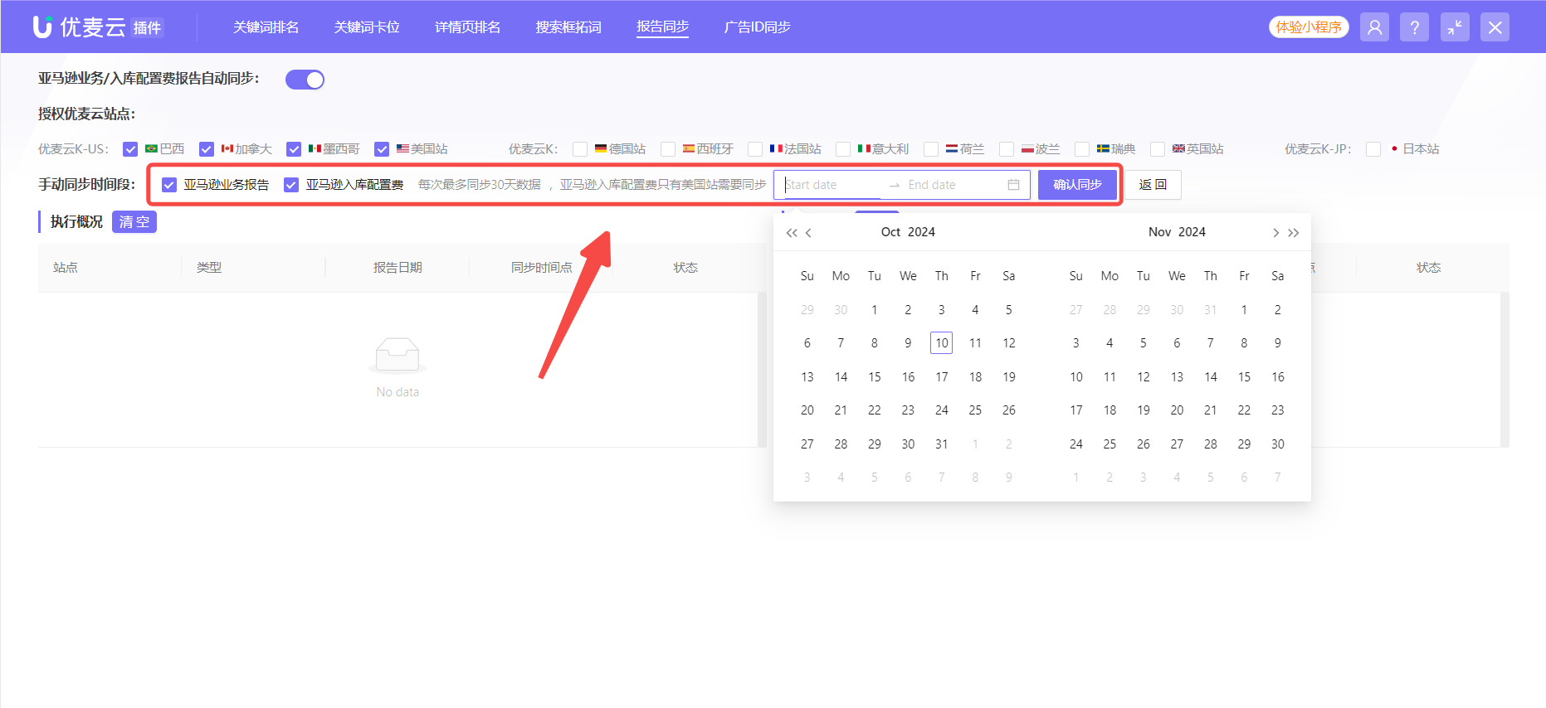Click the 清空 button

click(134, 222)
